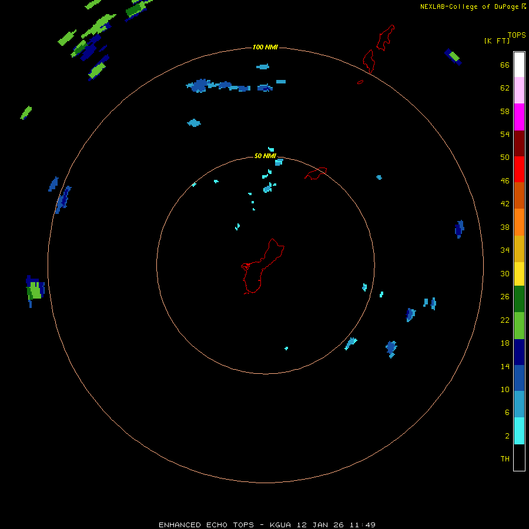Image resolution: width=529 pixels, height=529 pixels.
Task: Click the legend value "62"
Action: pyautogui.click(x=505, y=88)
